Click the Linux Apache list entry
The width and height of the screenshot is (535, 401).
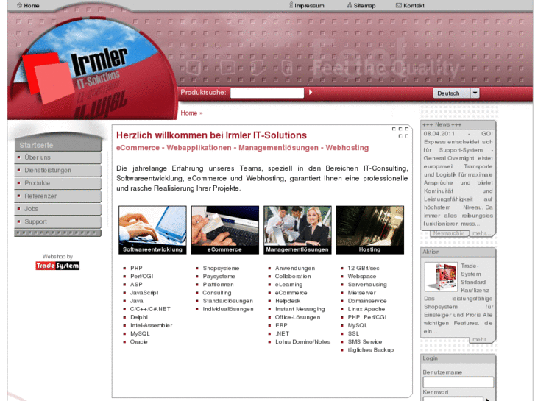(366, 309)
